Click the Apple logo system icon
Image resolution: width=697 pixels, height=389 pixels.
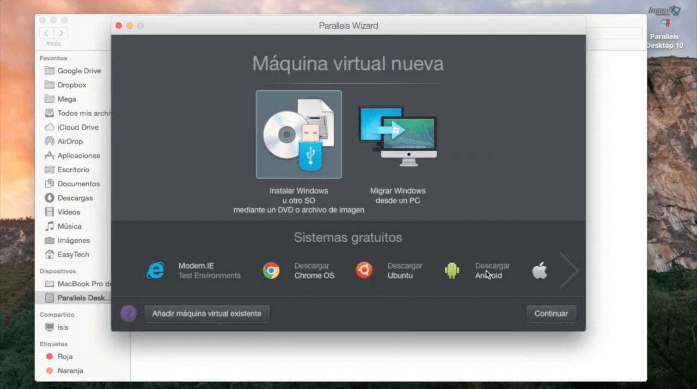coord(540,270)
